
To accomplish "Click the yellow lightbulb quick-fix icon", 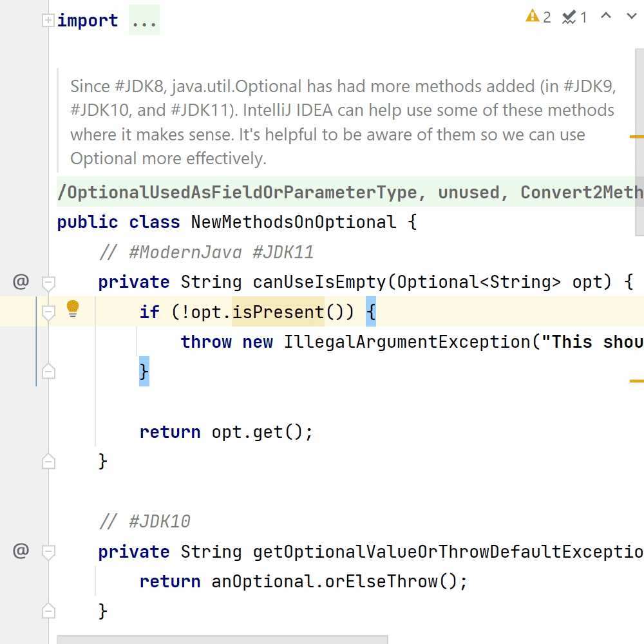I will pyautogui.click(x=73, y=308).
